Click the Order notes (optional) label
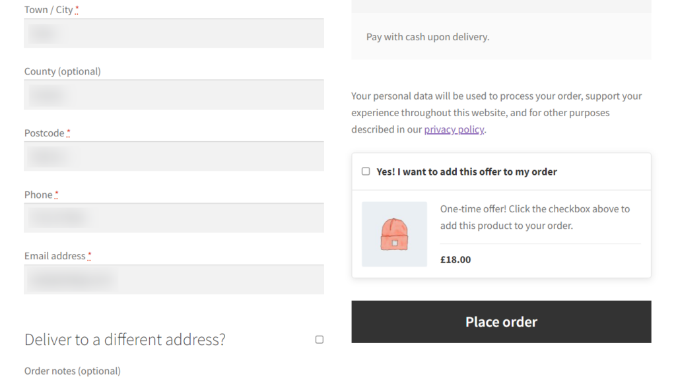Viewport: 676px width, 378px height. click(x=73, y=371)
